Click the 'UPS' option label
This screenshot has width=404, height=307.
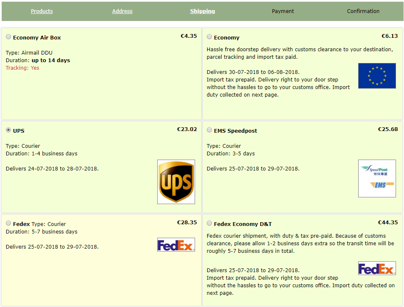point(18,131)
